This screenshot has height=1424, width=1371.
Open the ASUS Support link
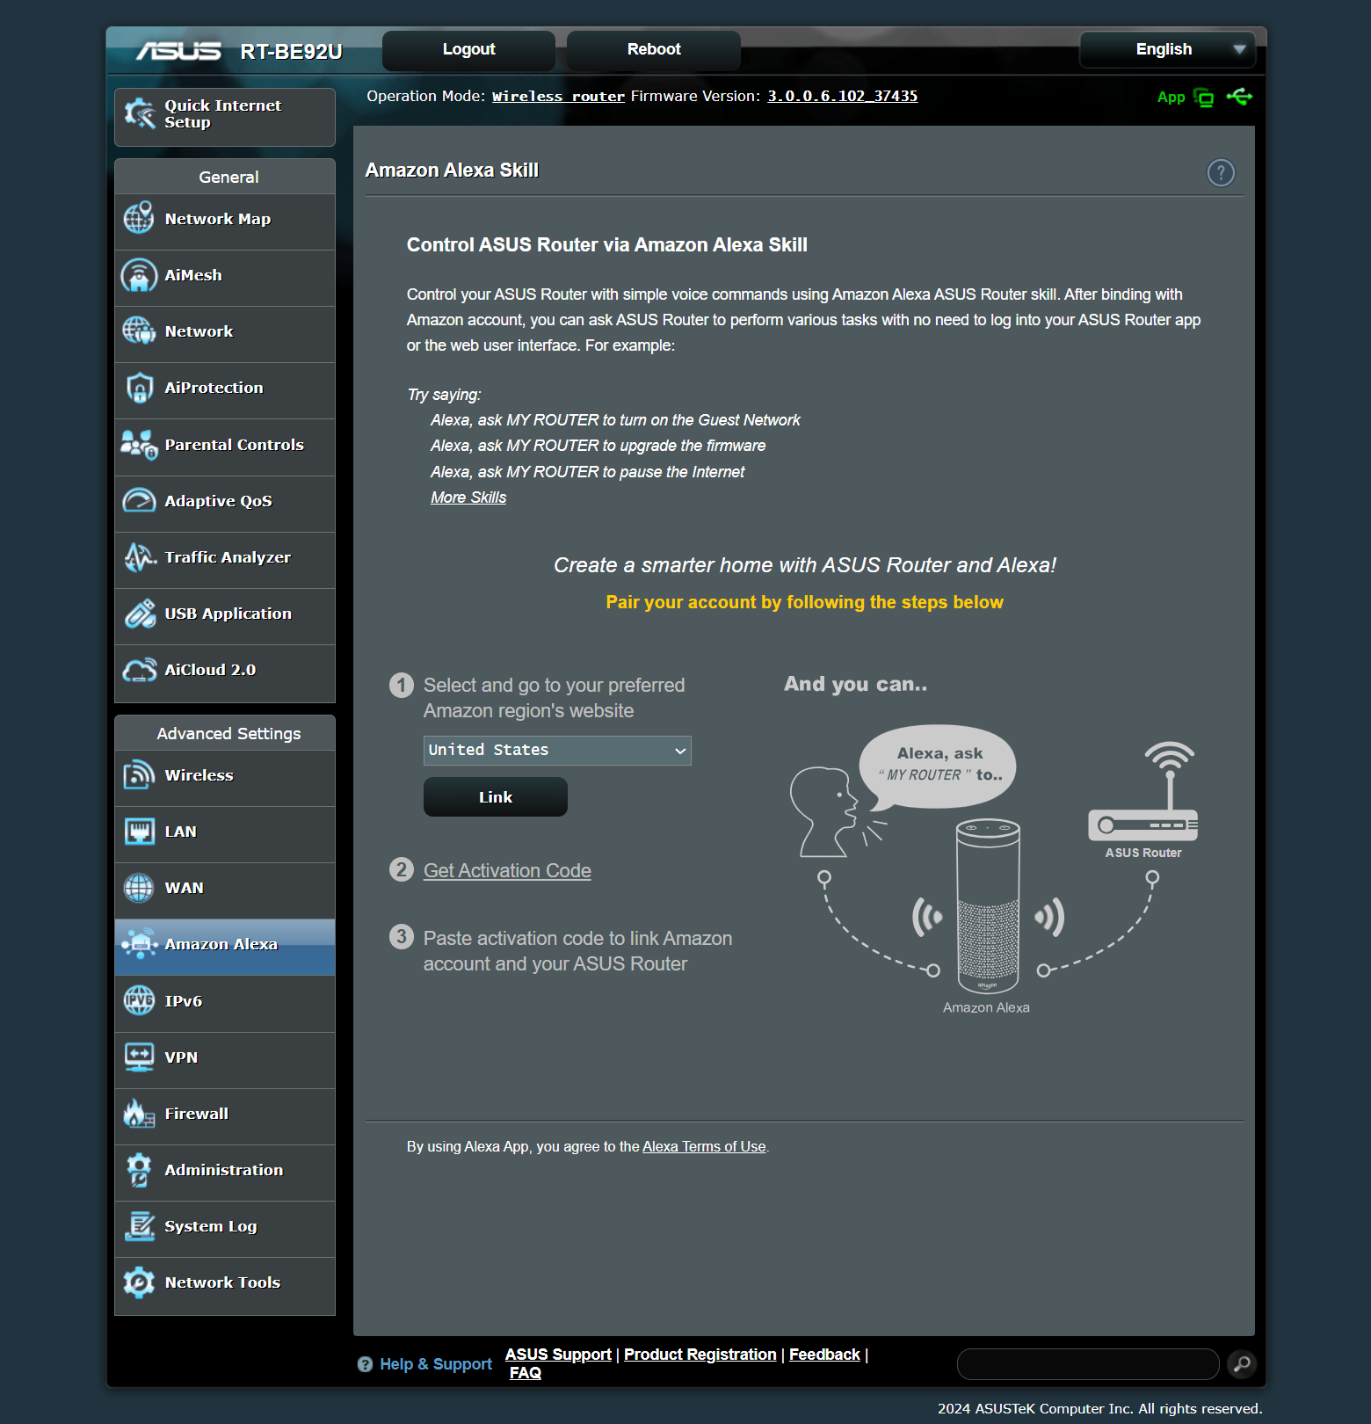point(558,1355)
